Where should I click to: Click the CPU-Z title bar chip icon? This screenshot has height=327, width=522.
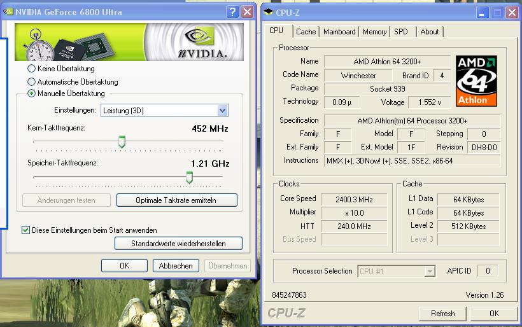point(269,13)
